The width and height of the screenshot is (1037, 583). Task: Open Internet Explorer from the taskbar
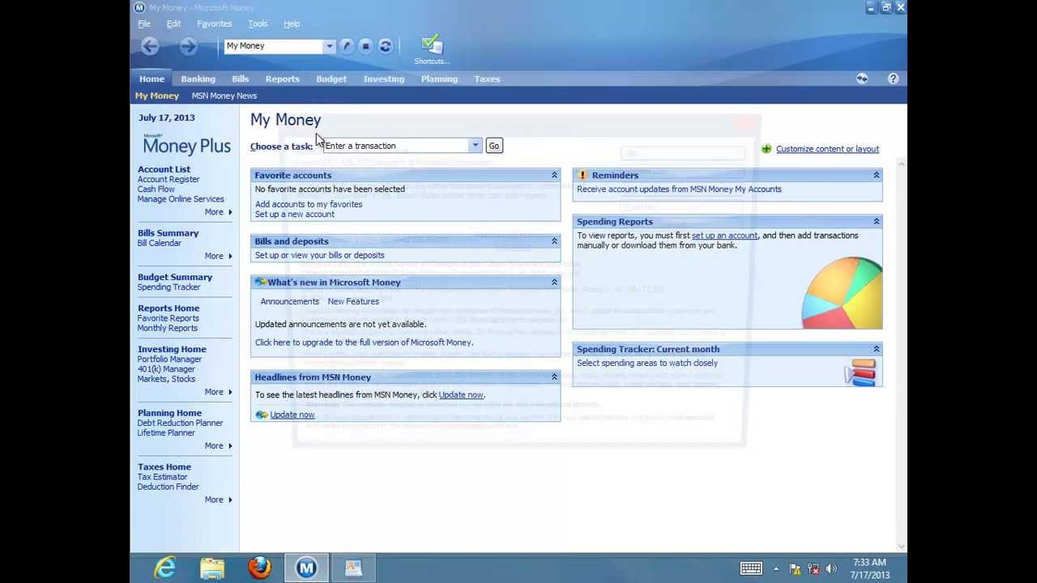[164, 568]
